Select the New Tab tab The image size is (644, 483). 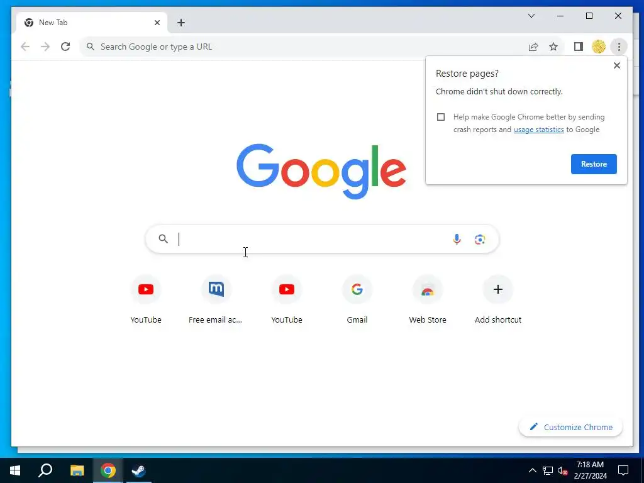point(92,23)
